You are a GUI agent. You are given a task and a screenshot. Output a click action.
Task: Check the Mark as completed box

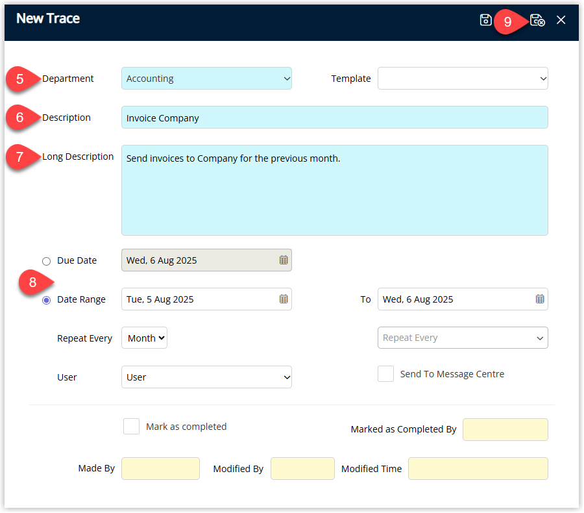click(131, 426)
